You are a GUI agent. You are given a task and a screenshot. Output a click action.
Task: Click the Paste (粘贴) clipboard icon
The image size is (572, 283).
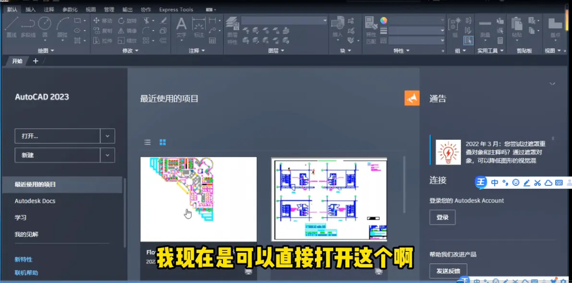[x=516, y=24]
